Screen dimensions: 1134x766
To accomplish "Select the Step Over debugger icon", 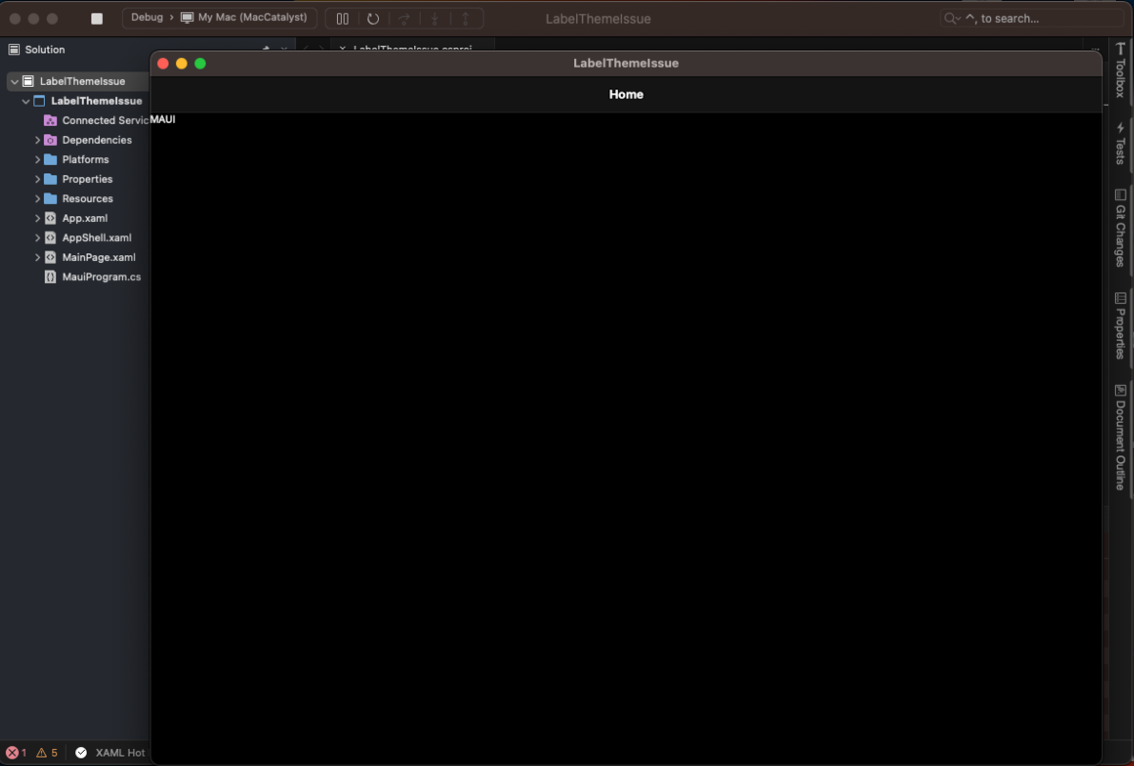I will click(404, 18).
